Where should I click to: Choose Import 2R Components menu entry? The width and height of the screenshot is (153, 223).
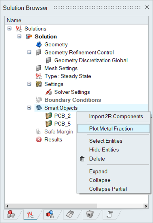tap(116, 116)
